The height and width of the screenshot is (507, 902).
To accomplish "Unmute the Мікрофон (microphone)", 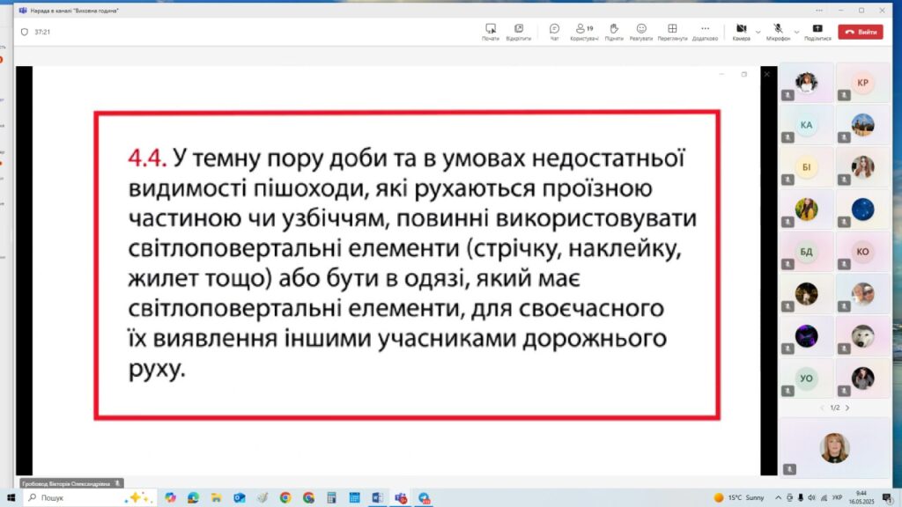I will click(777, 31).
